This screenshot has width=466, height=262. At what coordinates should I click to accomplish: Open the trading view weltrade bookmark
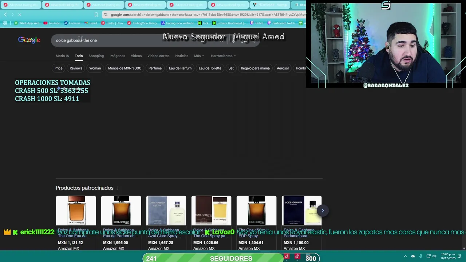[x=178, y=23]
